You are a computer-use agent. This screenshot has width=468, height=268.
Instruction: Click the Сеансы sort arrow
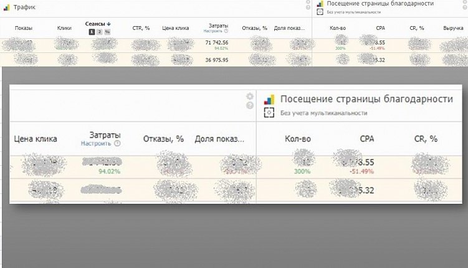pos(108,24)
